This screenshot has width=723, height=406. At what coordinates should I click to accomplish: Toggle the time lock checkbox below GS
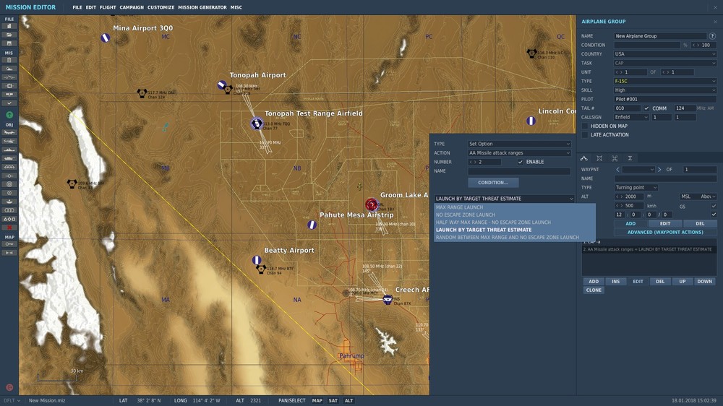tap(714, 215)
